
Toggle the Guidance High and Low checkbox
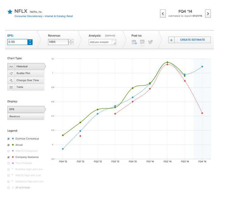[9, 182]
